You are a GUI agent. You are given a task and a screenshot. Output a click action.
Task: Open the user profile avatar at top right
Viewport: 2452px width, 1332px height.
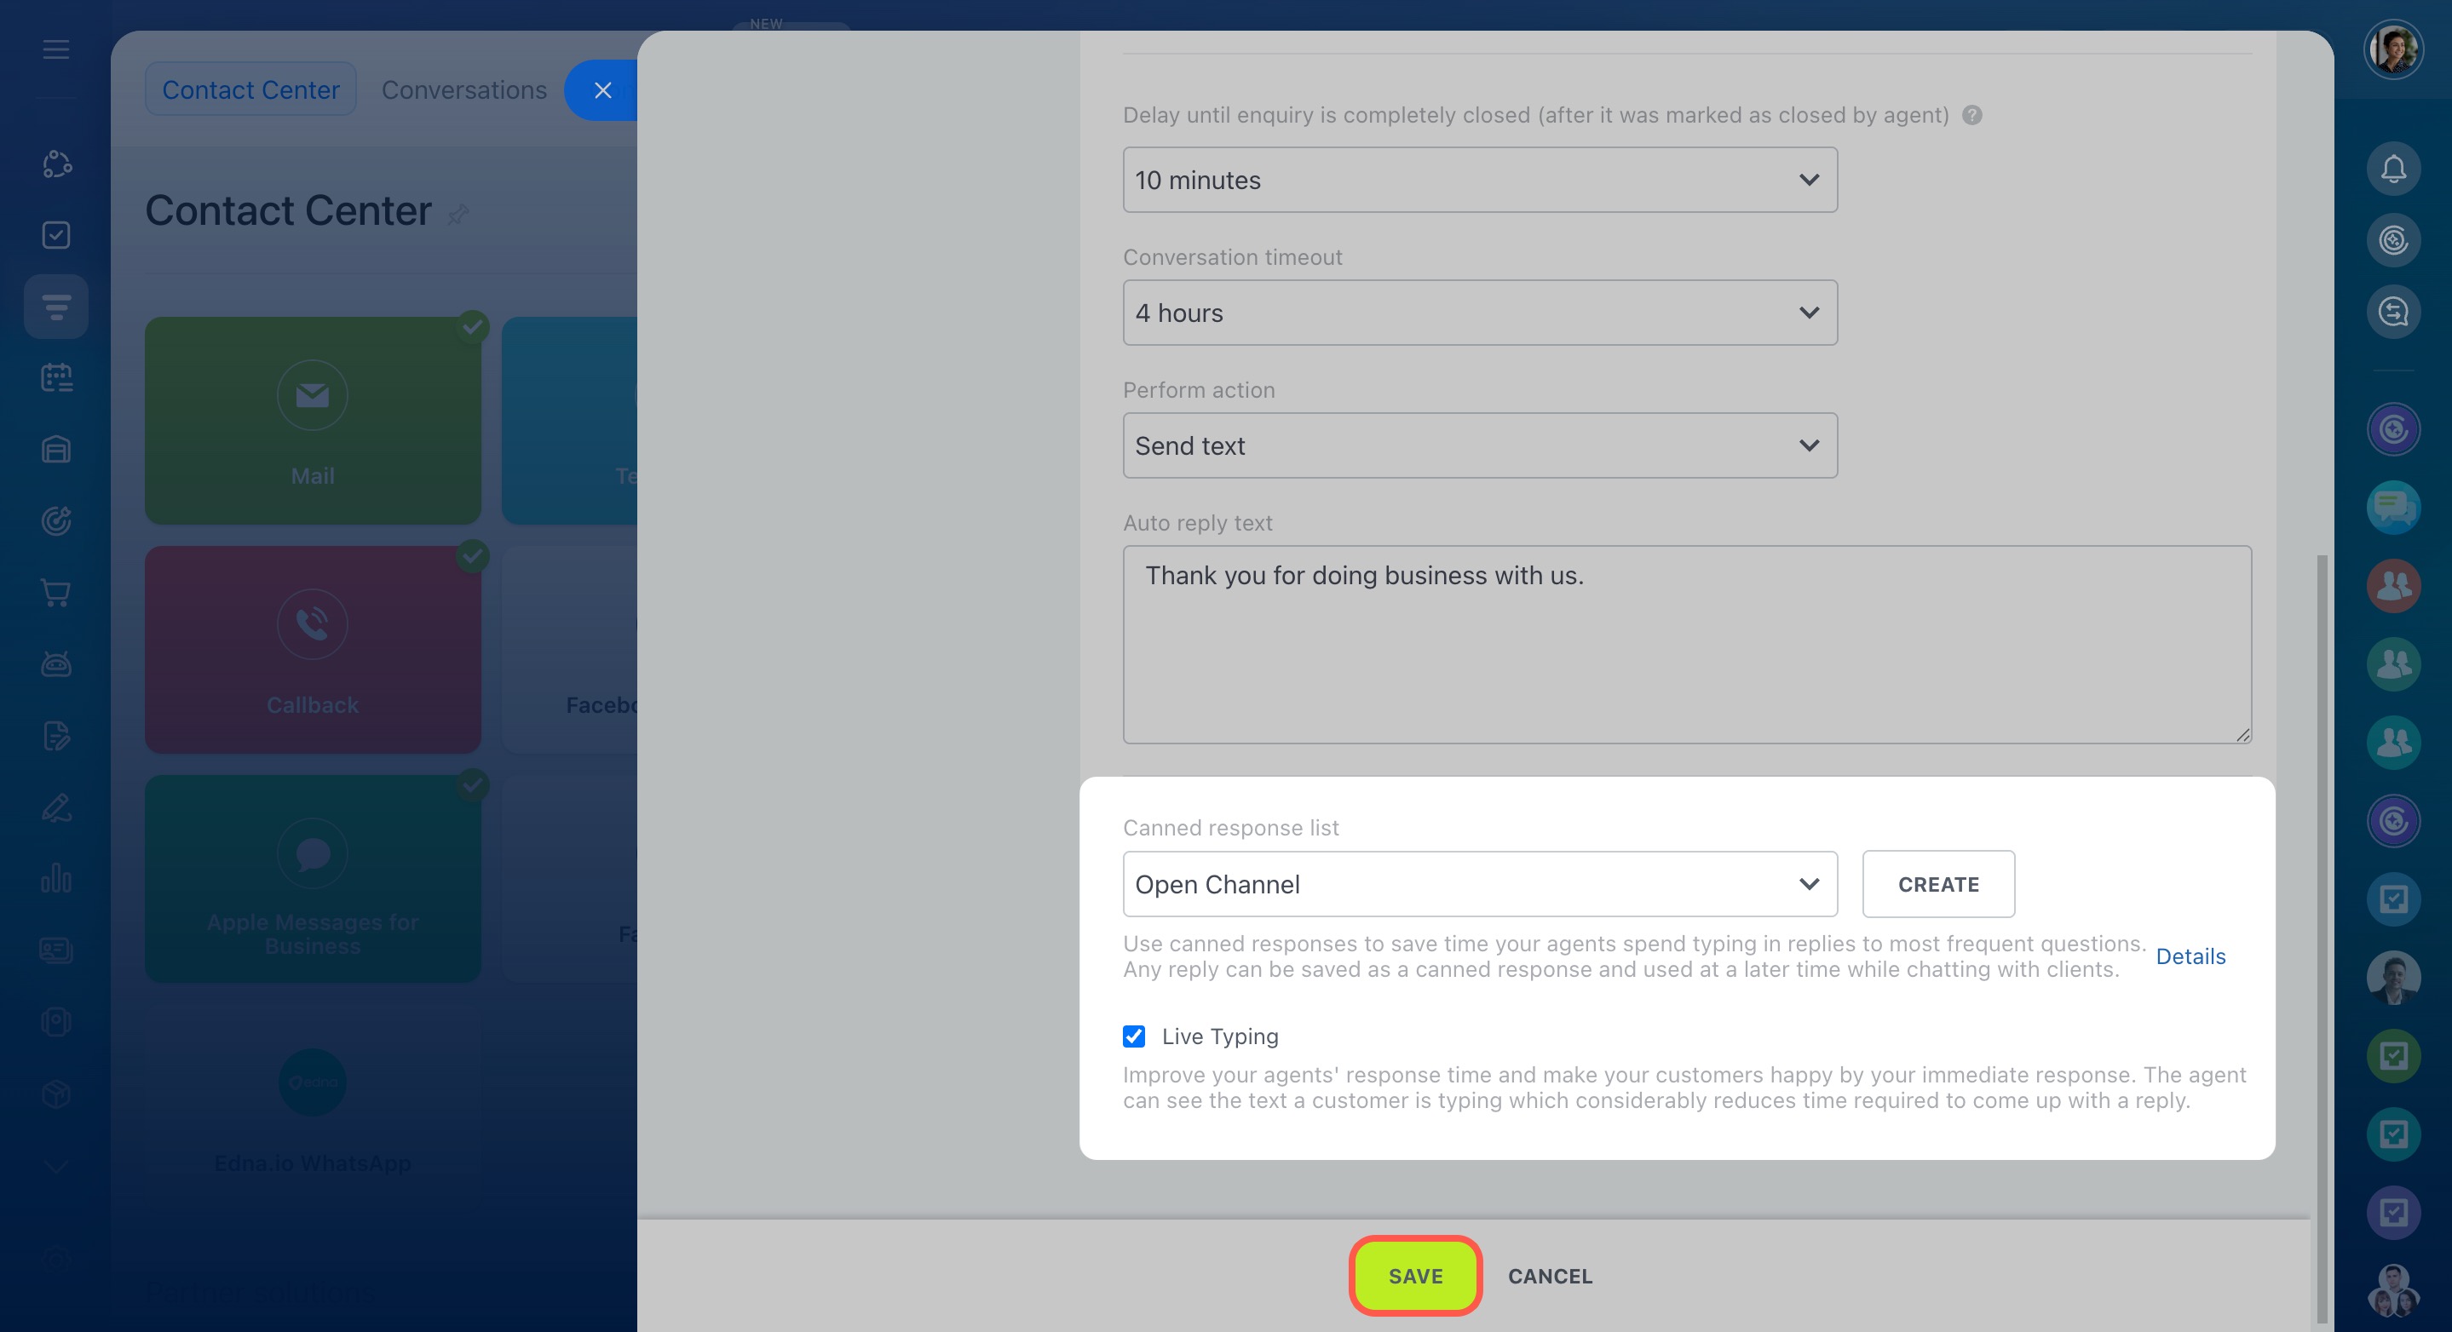[2393, 49]
